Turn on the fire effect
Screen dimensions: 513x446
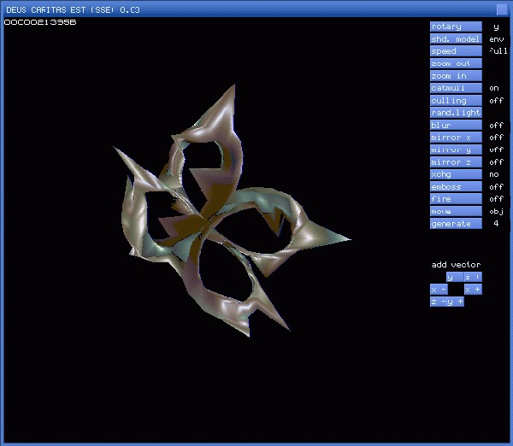456,199
